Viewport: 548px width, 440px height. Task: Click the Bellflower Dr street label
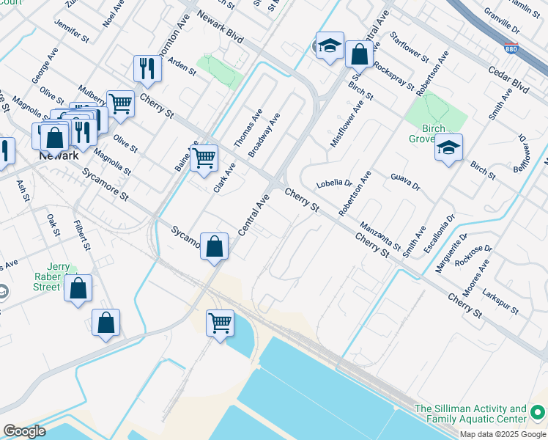coord(522,153)
